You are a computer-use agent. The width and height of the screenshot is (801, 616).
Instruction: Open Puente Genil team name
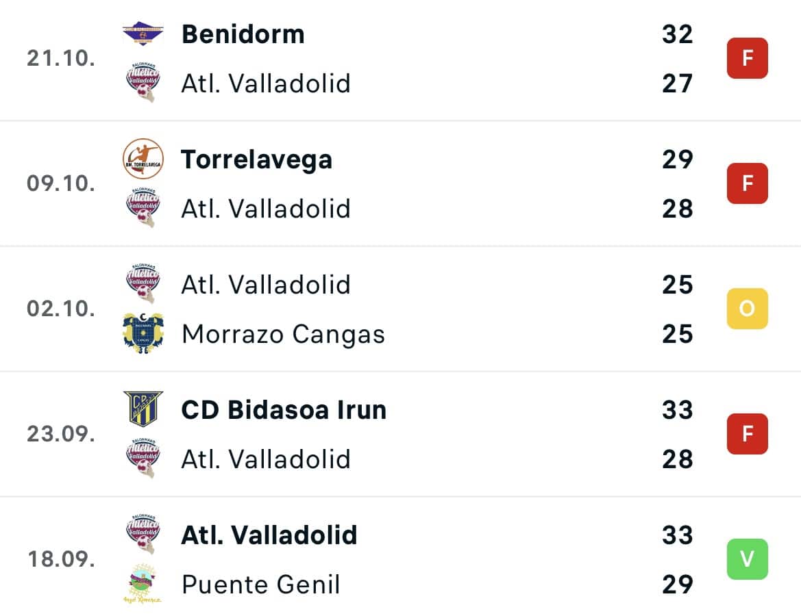tap(261, 585)
